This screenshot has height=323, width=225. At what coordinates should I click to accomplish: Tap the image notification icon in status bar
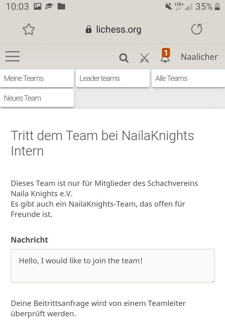click(37, 6)
